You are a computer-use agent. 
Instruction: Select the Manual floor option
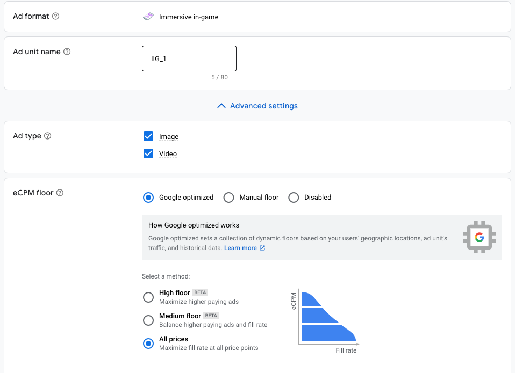click(x=229, y=198)
